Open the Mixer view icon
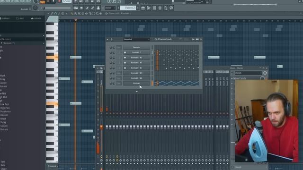 160,8
